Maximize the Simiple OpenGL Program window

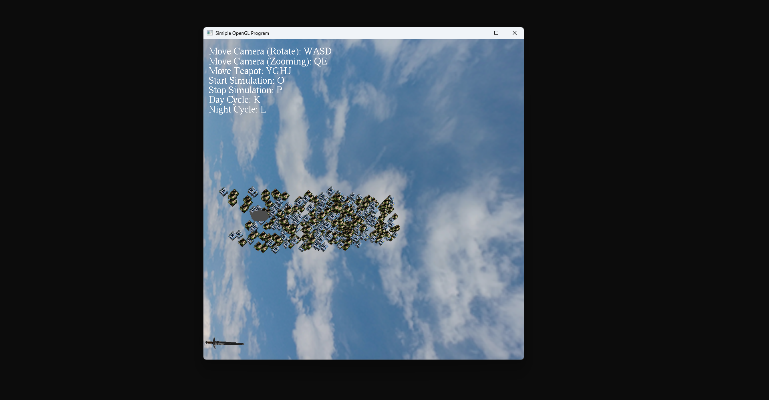(496, 33)
